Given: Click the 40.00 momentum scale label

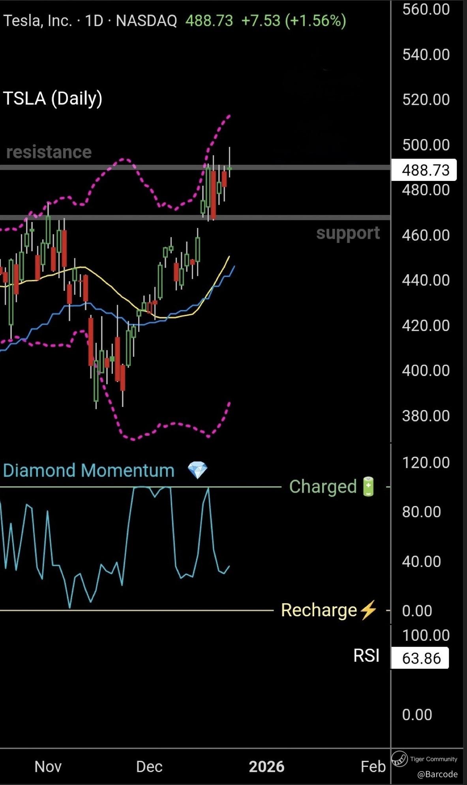Looking at the screenshot, I should pyautogui.click(x=422, y=562).
